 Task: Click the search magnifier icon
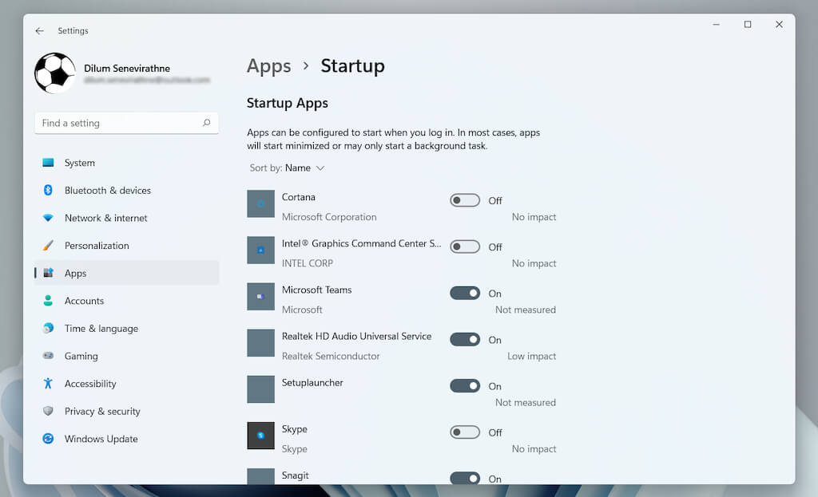coord(206,123)
